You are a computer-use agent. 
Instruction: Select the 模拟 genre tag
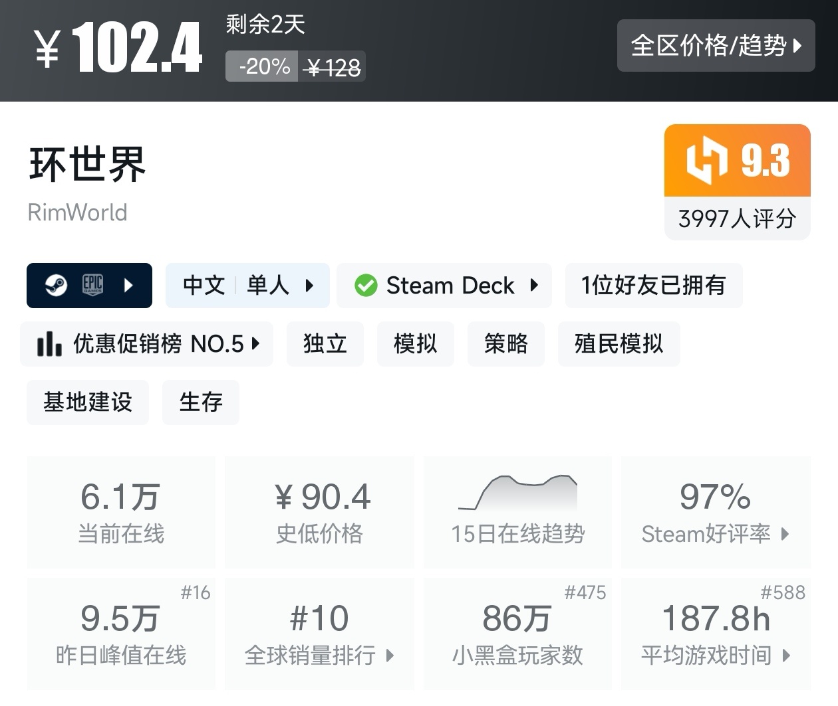tap(416, 344)
